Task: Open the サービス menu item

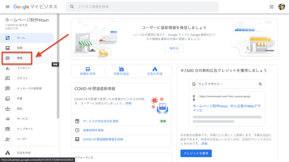Action: (27, 119)
